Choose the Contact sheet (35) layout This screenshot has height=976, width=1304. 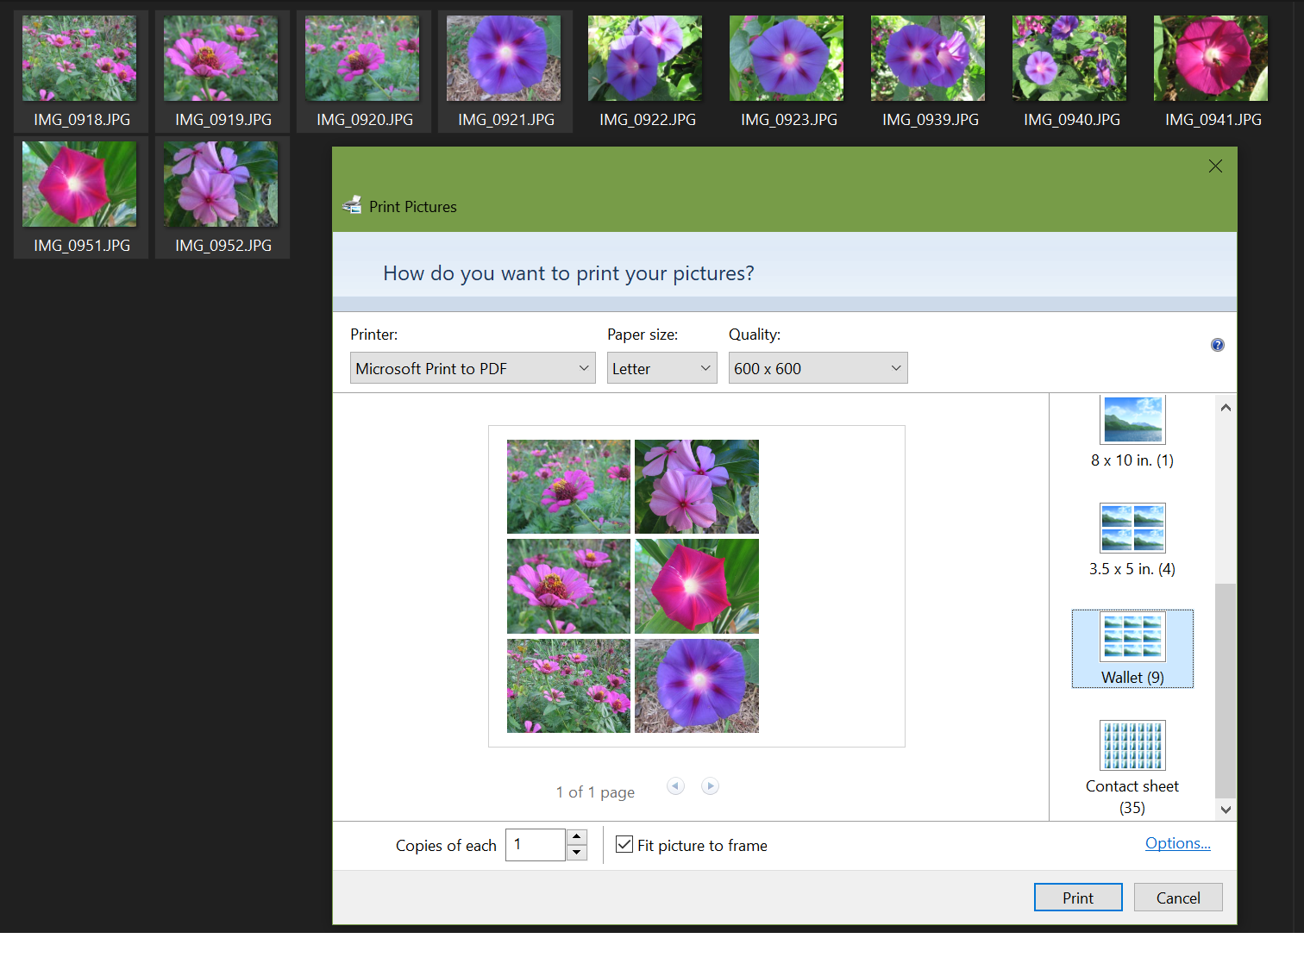(x=1132, y=745)
